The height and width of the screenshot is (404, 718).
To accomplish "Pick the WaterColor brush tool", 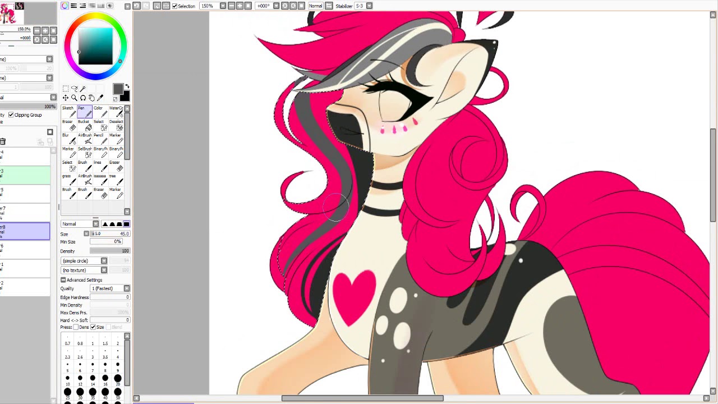I will (x=116, y=112).
